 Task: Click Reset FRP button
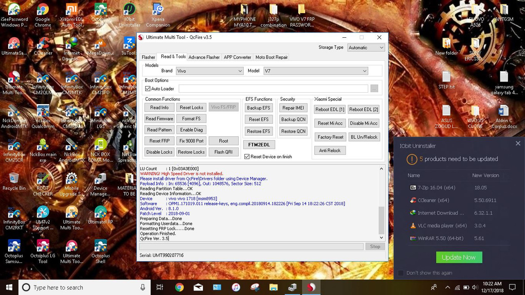(x=159, y=141)
